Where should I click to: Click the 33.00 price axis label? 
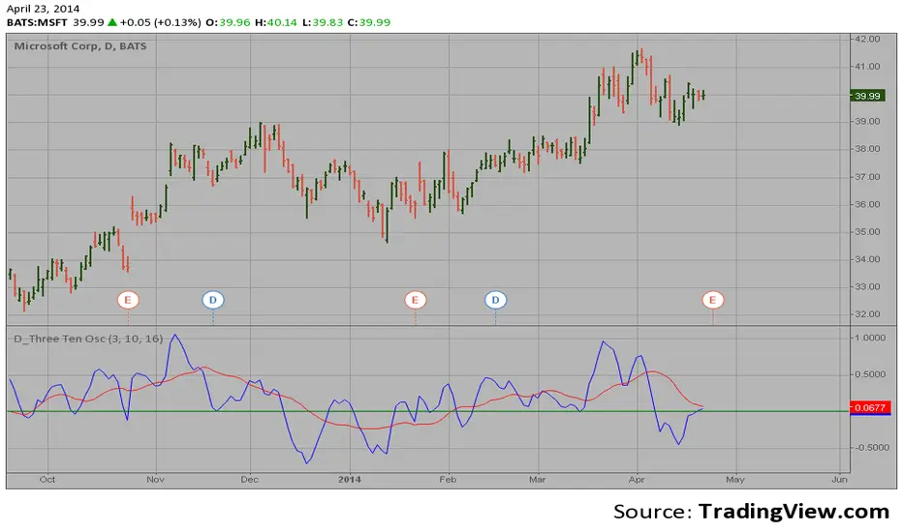pos(868,286)
